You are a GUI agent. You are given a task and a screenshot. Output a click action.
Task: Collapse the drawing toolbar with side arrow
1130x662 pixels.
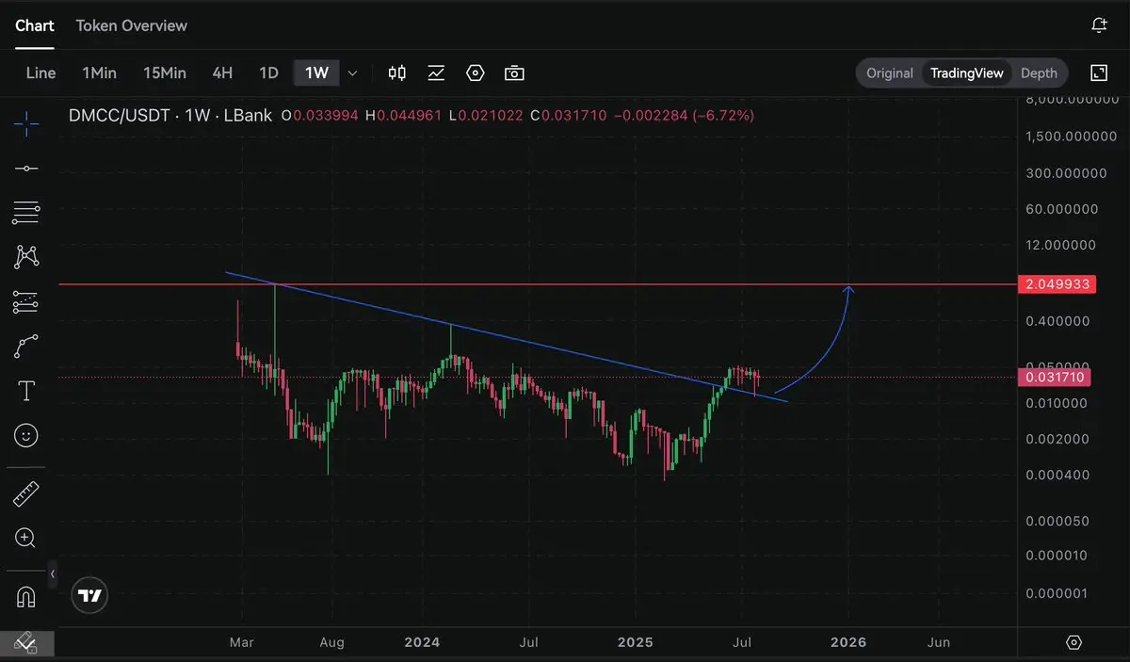click(x=53, y=573)
